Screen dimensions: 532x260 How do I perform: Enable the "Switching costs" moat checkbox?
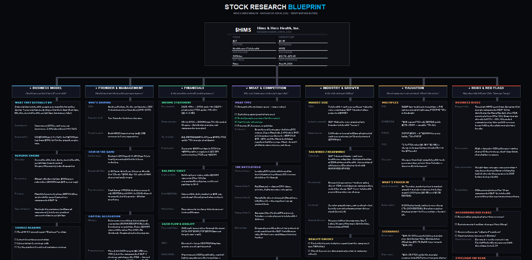tap(235, 114)
